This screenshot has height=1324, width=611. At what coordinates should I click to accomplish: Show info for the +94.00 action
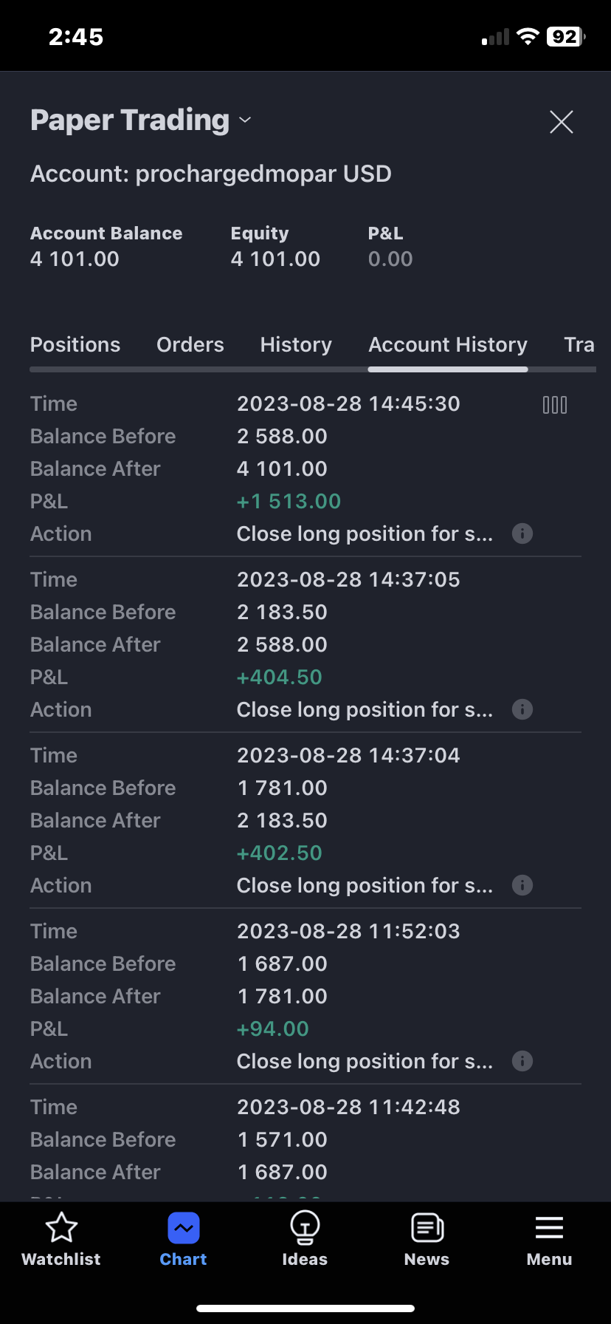tap(522, 1061)
